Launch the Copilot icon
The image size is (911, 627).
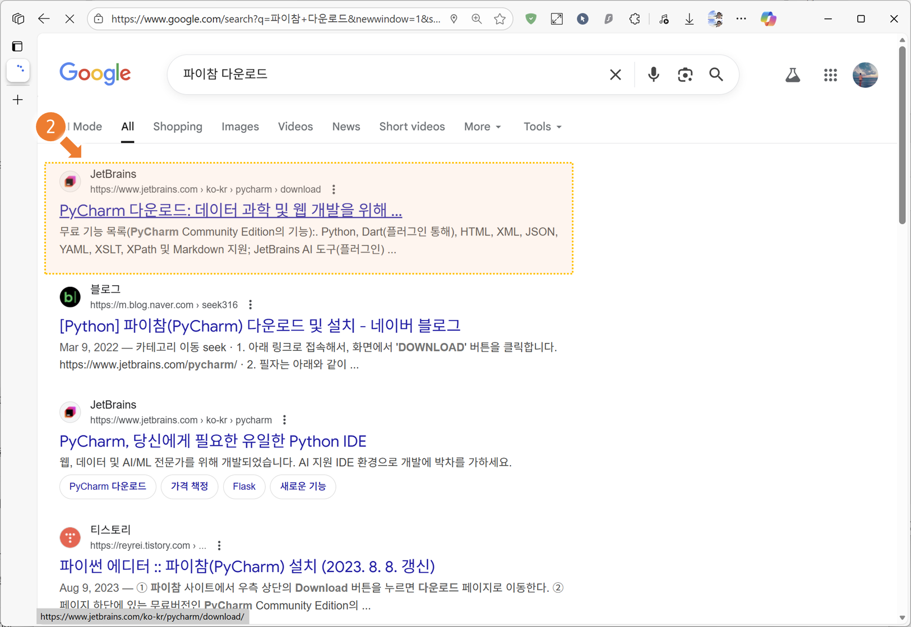[x=768, y=18]
